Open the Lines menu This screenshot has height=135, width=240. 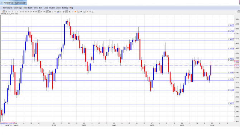pos(46,8)
